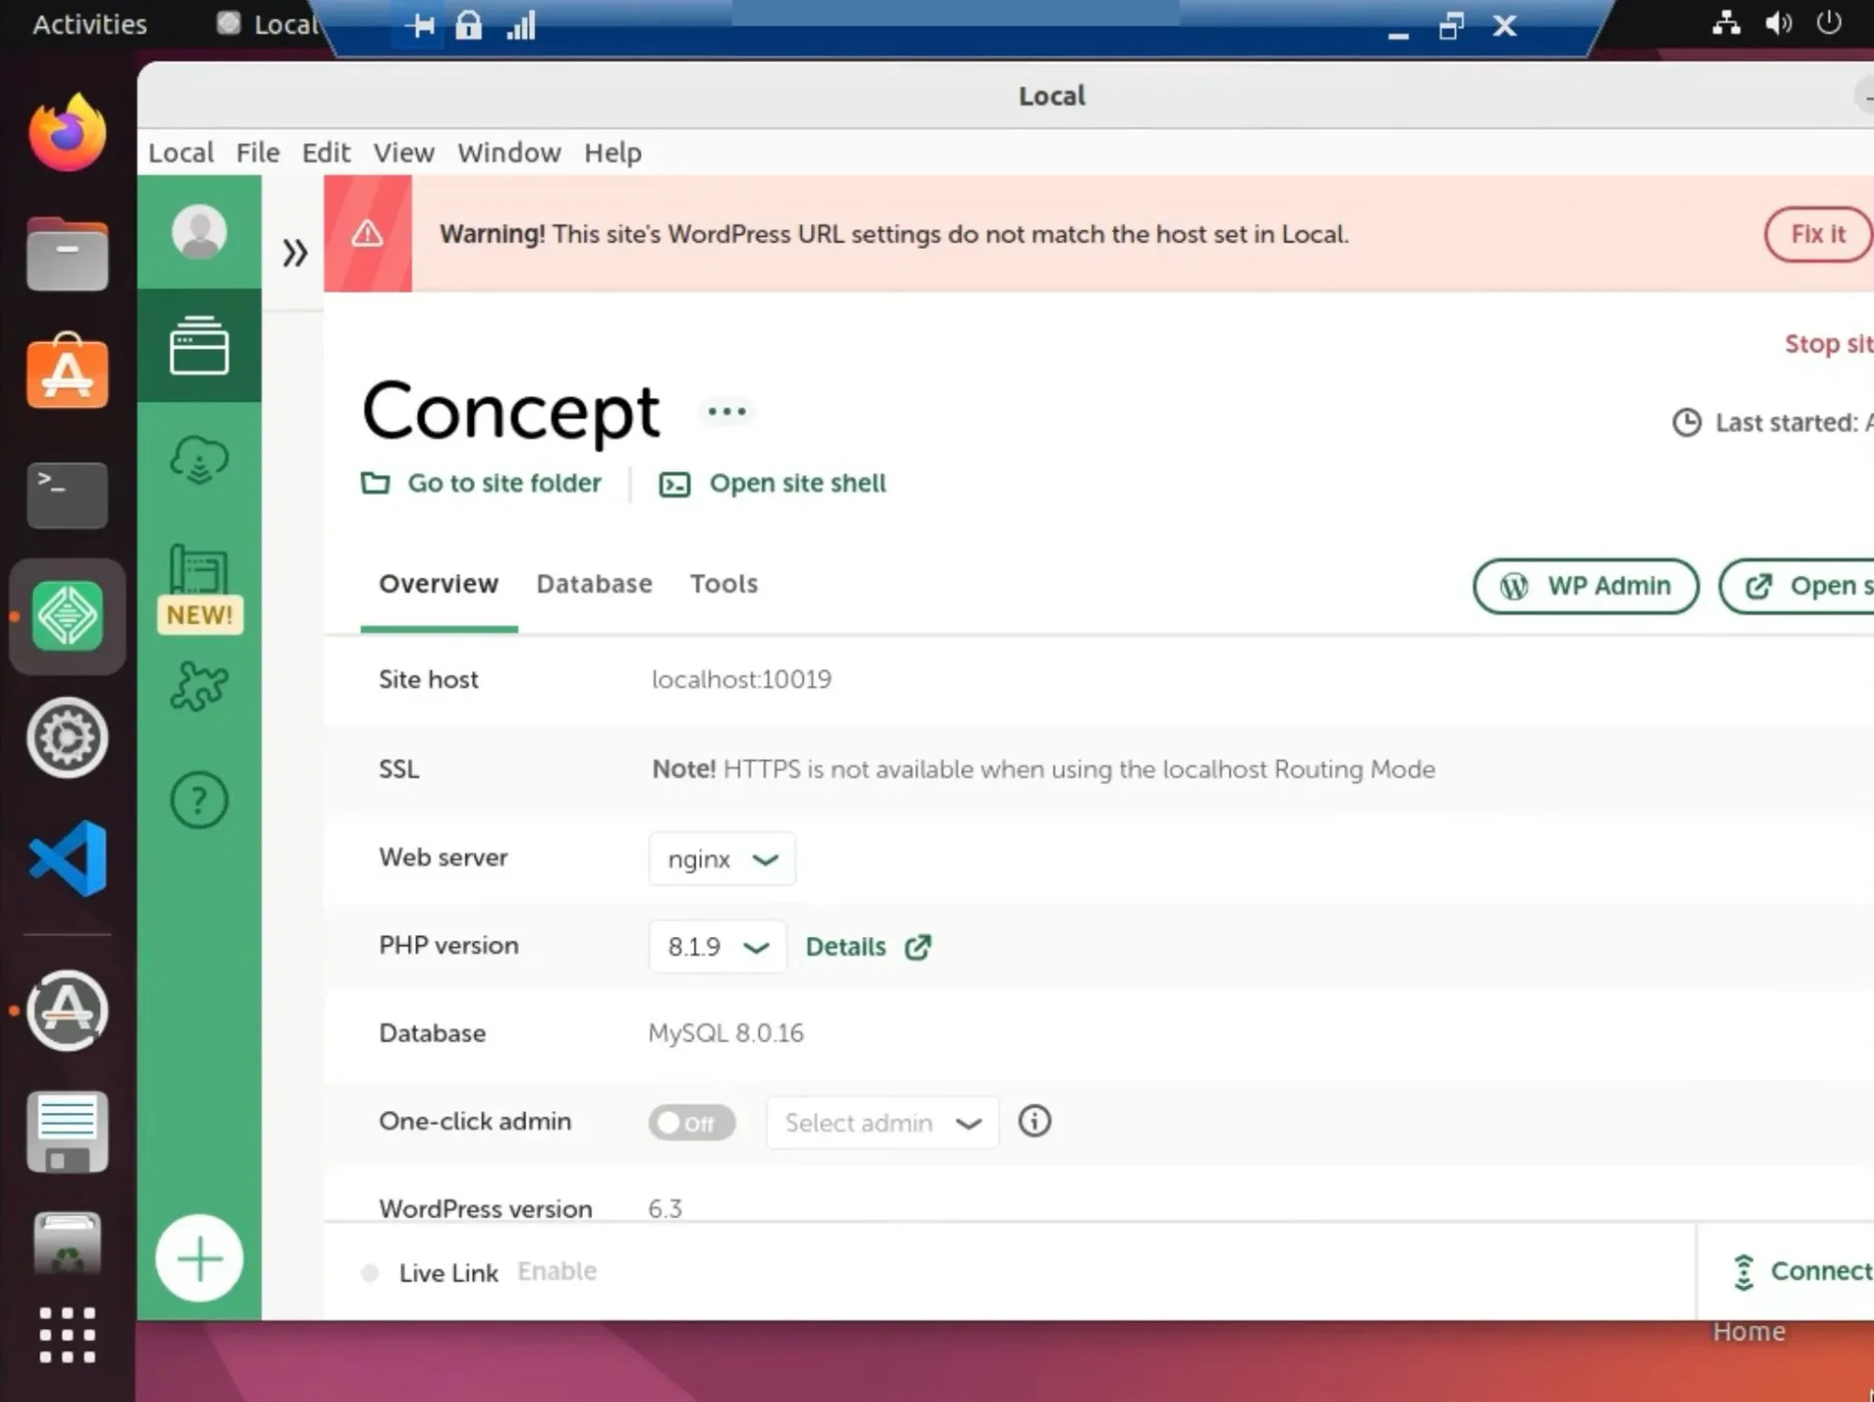Open the Help menu
Screen dimensions: 1874x1402
point(613,152)
